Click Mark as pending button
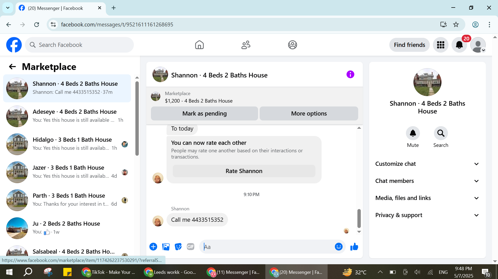 coord(204,113)
